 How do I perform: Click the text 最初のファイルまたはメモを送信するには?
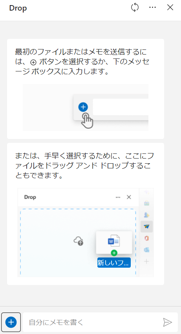[x=81, y=57]
